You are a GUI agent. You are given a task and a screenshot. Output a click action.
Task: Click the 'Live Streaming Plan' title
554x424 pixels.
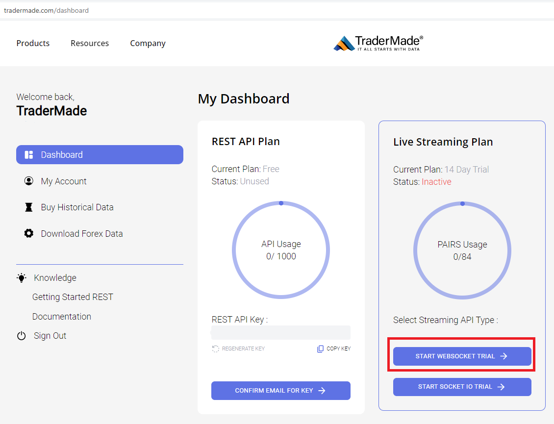443,142
